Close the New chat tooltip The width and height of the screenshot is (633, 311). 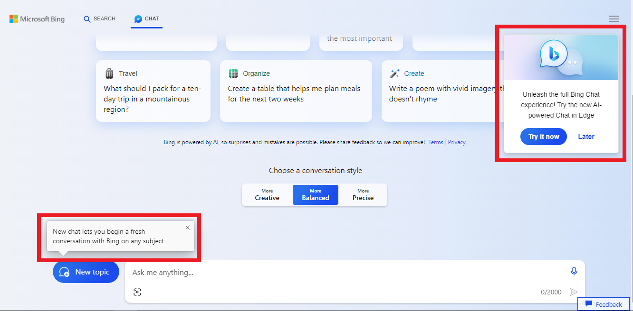tap(187, 228)
